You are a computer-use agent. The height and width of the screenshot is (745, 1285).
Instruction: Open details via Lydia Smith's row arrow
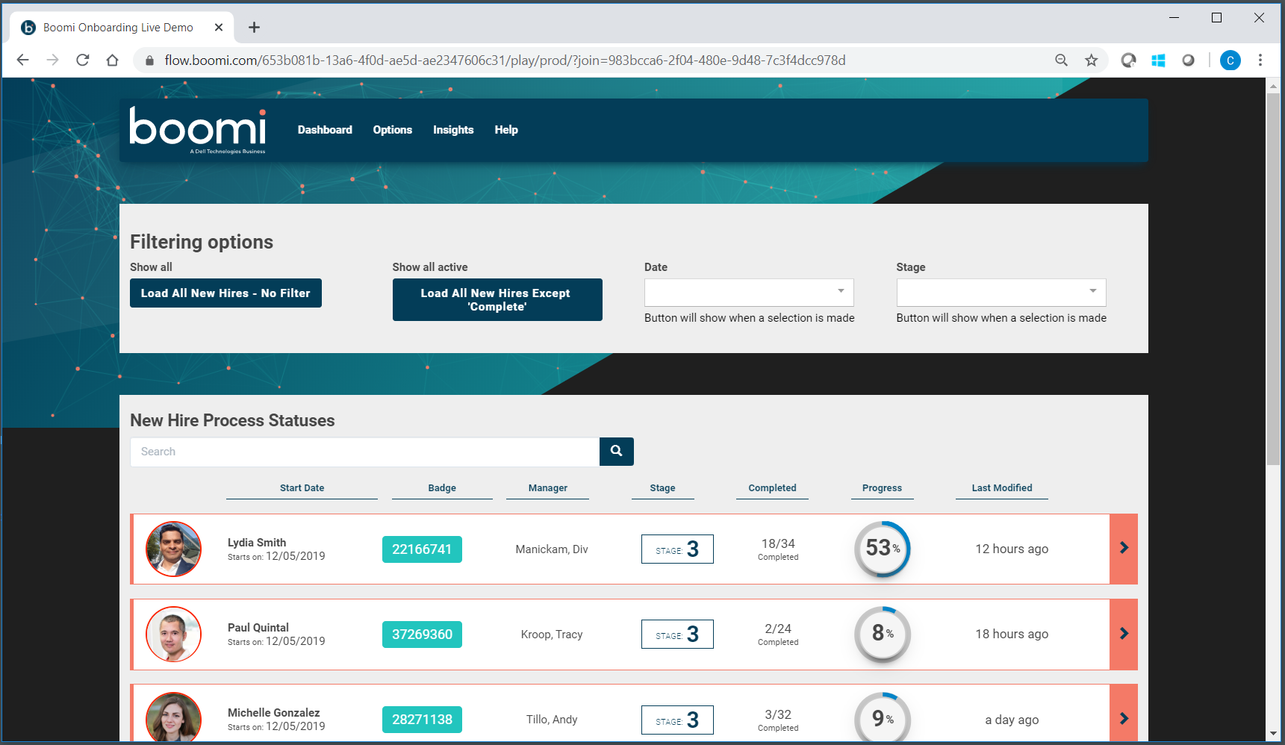(1123, 548)
